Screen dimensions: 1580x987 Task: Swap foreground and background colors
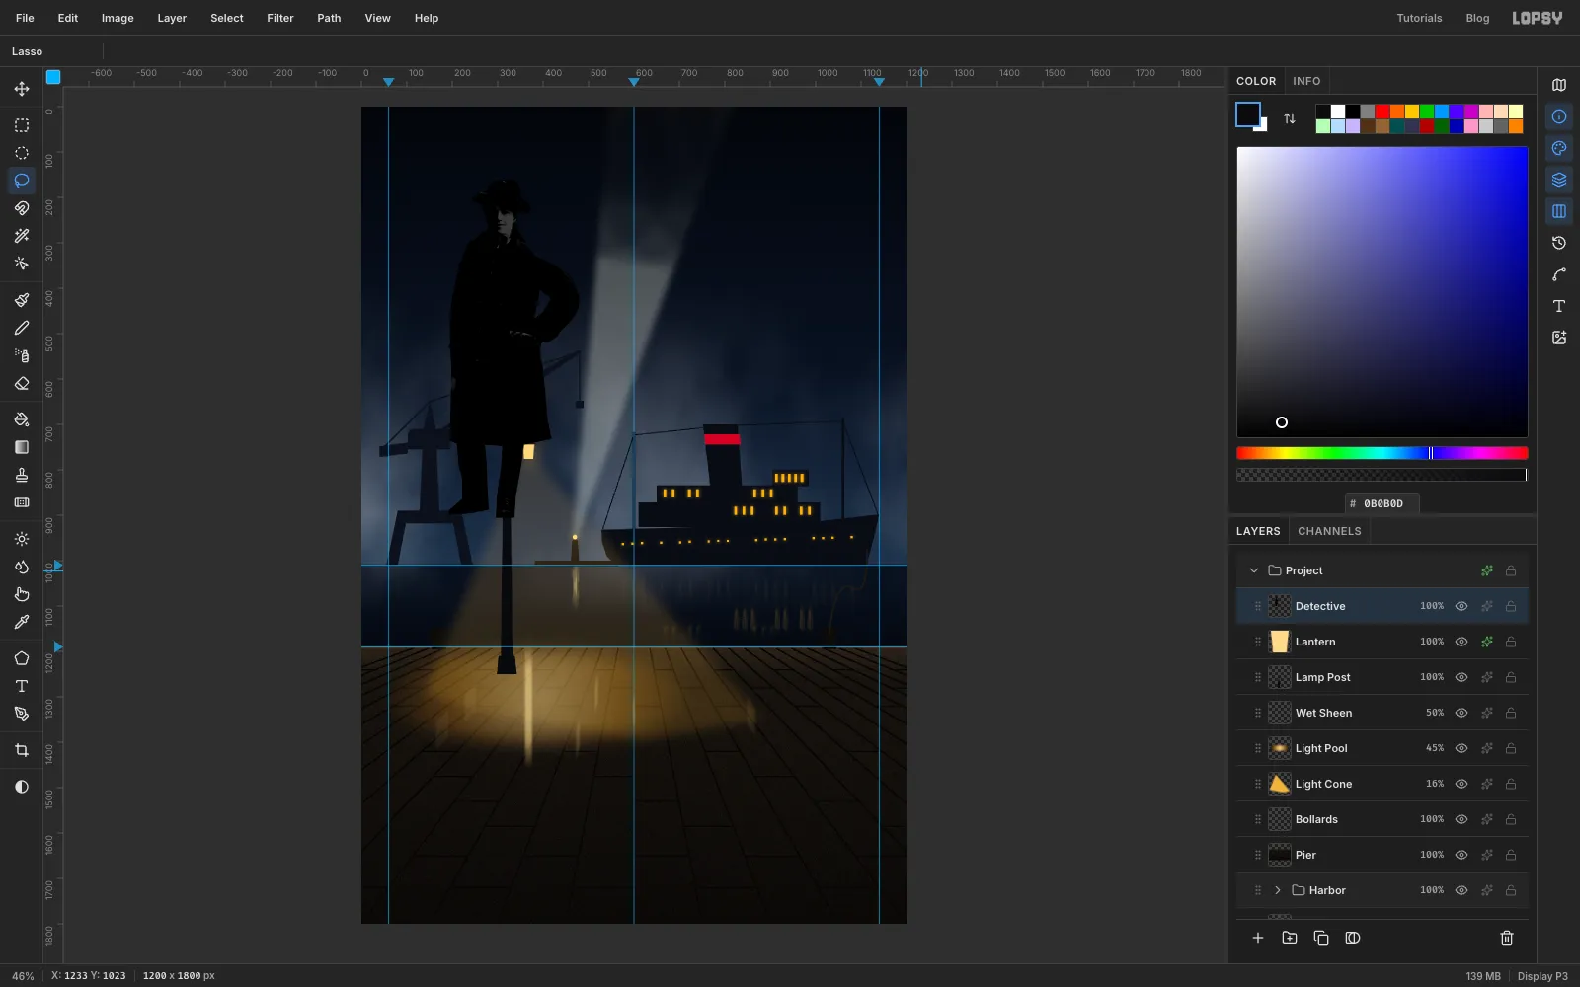tap(1290, 118)
